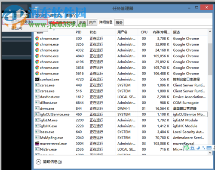Click the igfxHK.exe process icon
Image resolution: width=215 pixels, height=170 pixels.
click(x=37, y=126)
